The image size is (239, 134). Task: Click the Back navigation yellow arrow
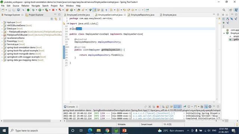point(133,10)
